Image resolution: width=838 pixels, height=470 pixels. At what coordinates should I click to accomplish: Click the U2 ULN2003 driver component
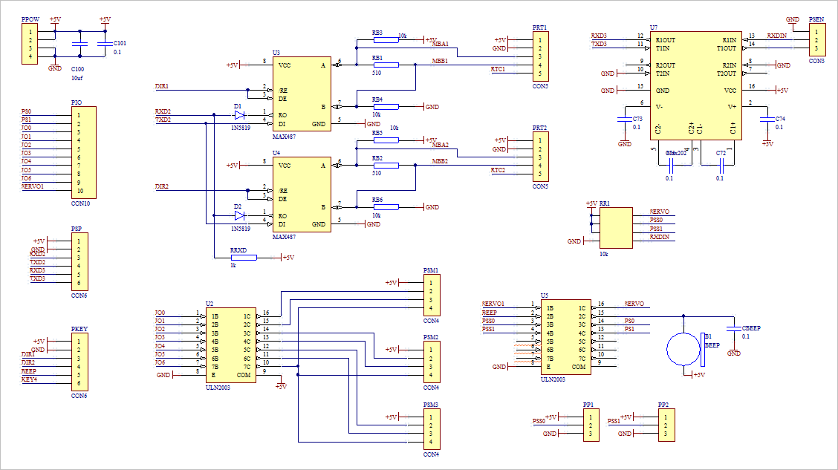[231, 345]
